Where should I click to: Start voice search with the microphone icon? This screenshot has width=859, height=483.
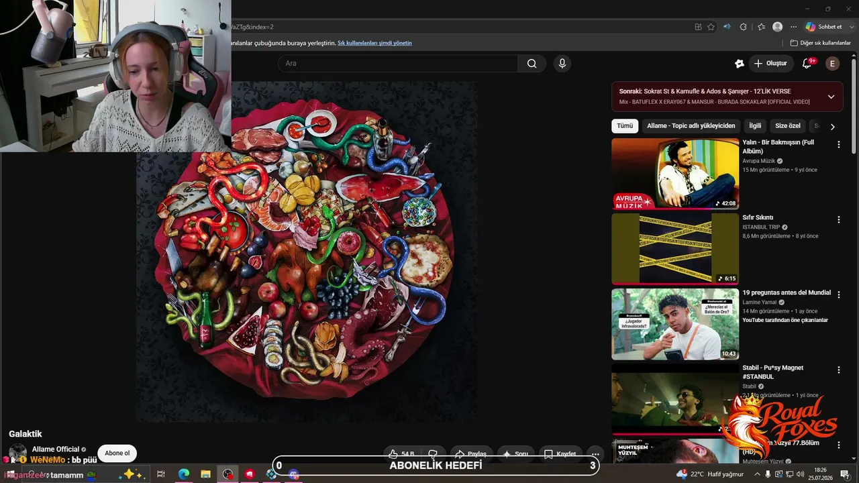click(x=562, y=63)
